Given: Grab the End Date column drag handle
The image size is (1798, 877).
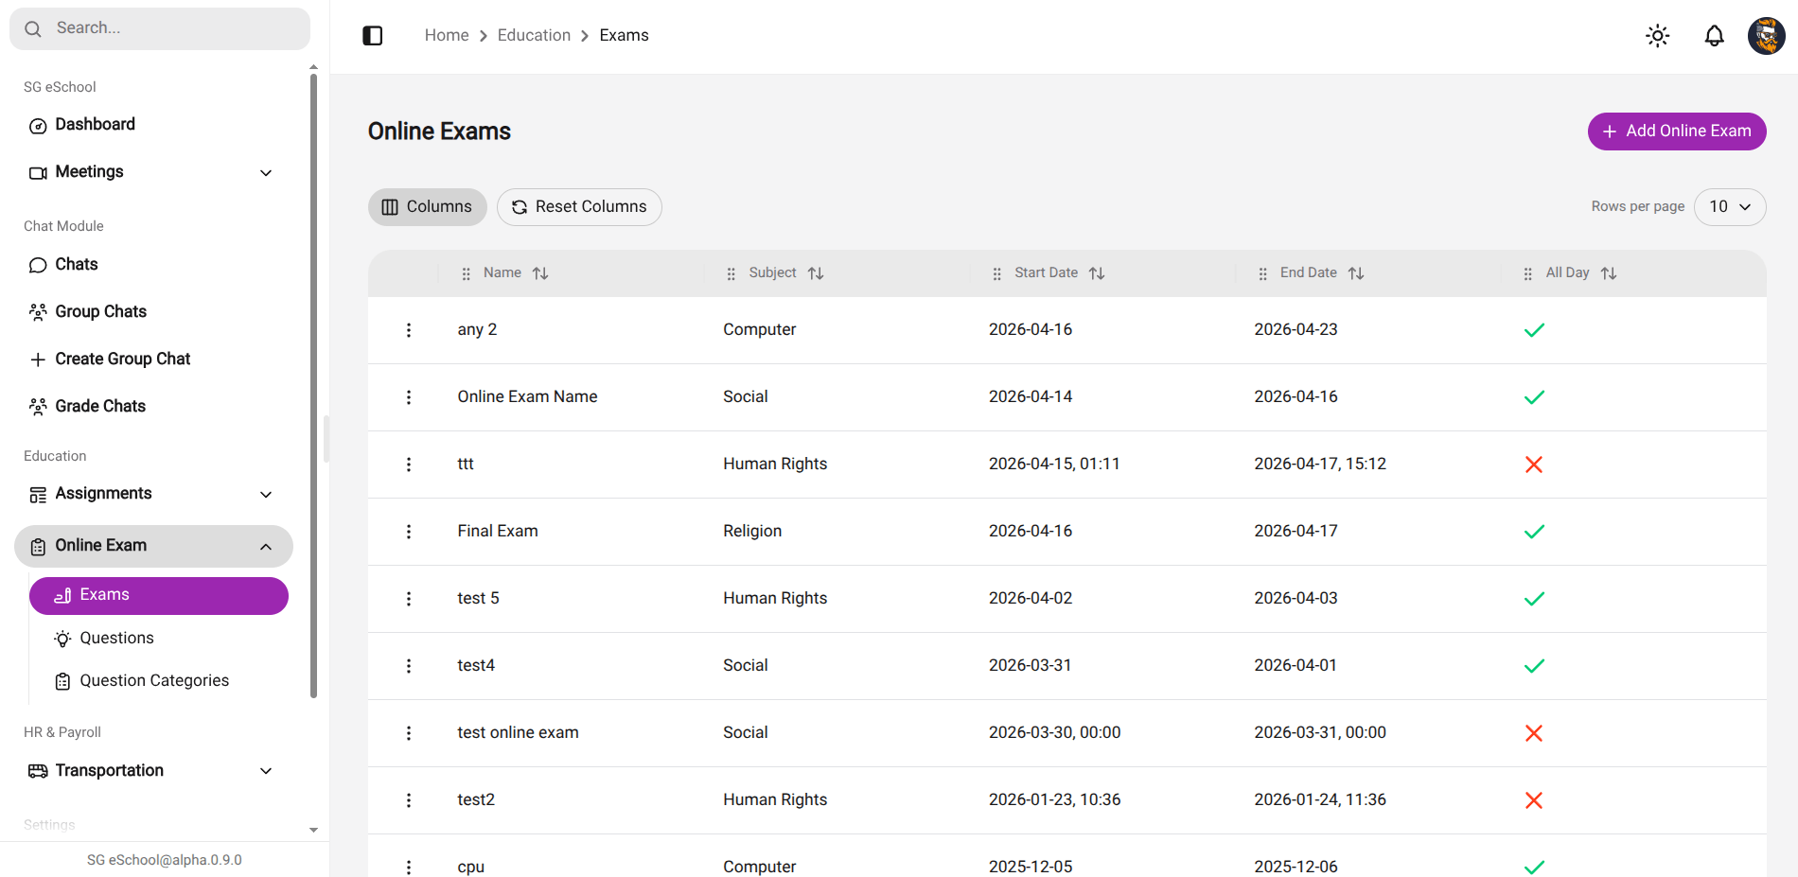Looking at the screenshot, I should coord(1262,273).
